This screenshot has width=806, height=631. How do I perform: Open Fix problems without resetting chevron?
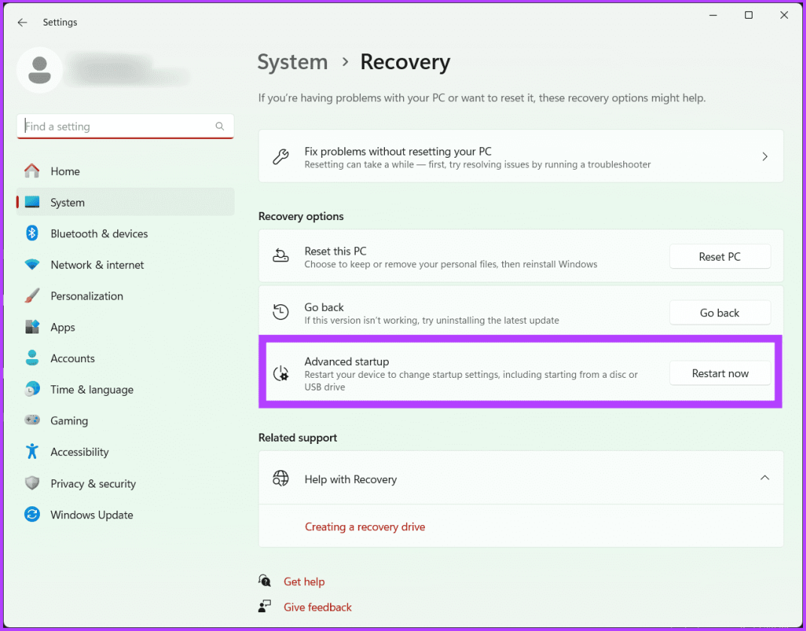[x=765, y=156]
